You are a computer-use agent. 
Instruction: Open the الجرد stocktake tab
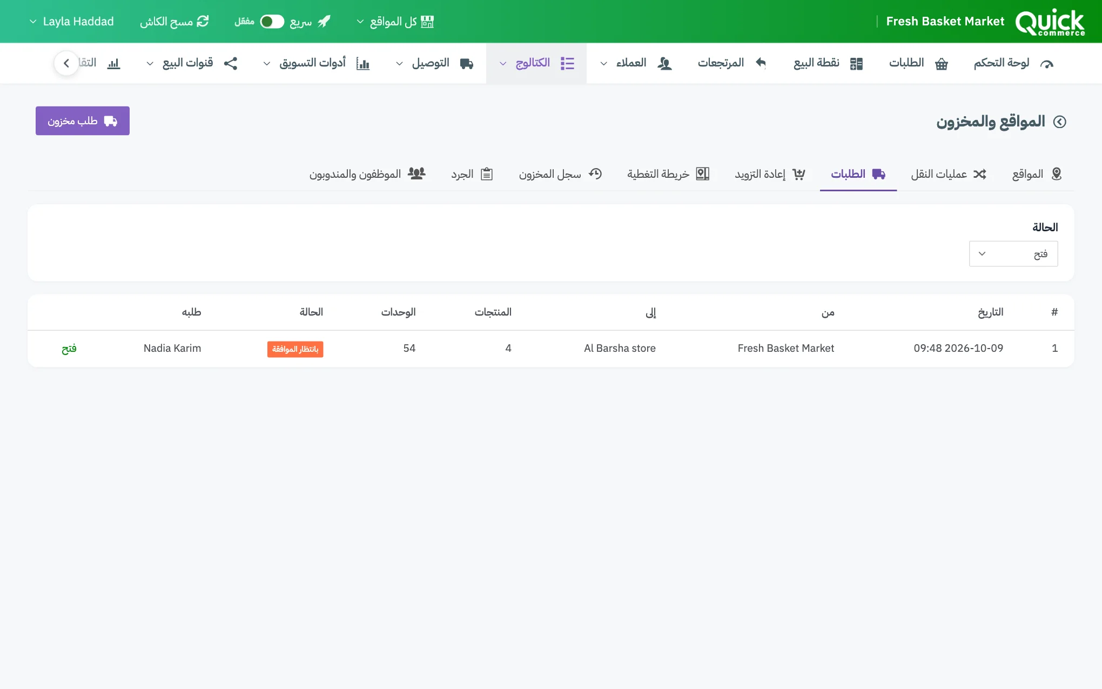click(472, 174)
